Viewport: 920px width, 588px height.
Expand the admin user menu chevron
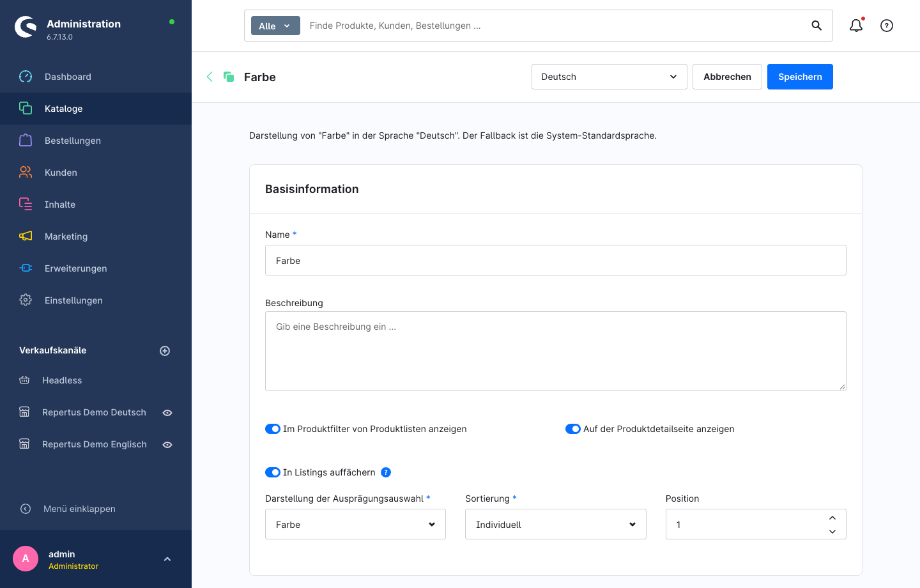[167, 559]
